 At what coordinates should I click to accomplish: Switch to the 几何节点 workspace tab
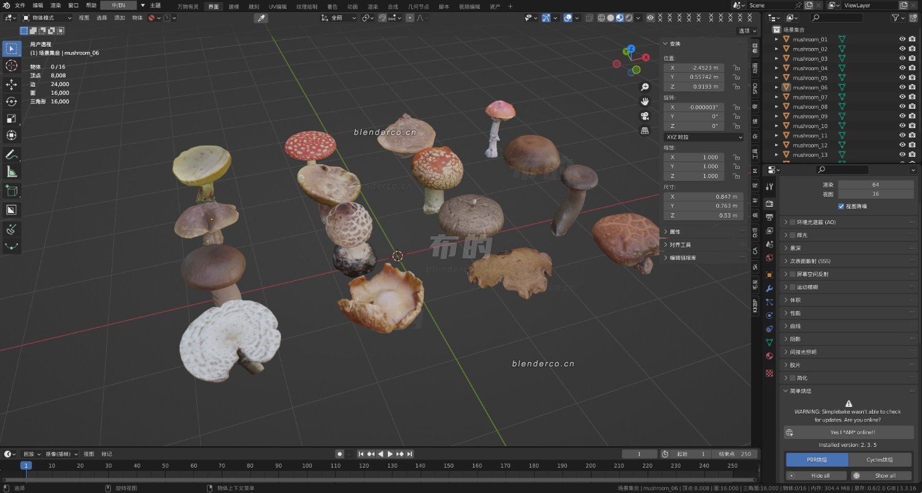pyautogui.click(x=418, y=6)
